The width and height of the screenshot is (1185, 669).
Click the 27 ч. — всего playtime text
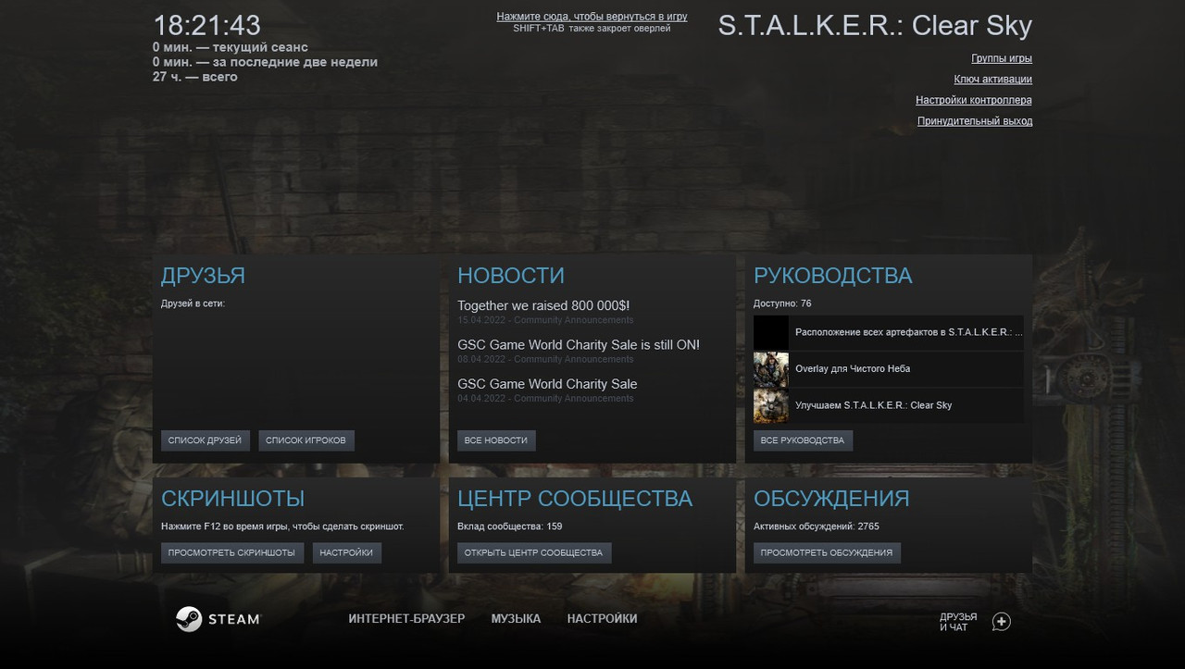pos(195,77)
